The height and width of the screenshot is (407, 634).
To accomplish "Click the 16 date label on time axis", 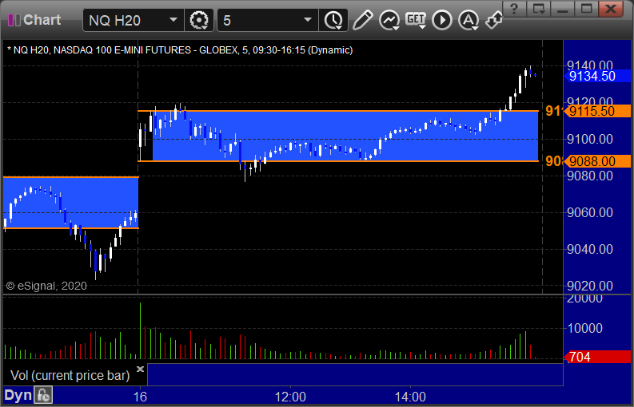I will (x=140, y=397).
